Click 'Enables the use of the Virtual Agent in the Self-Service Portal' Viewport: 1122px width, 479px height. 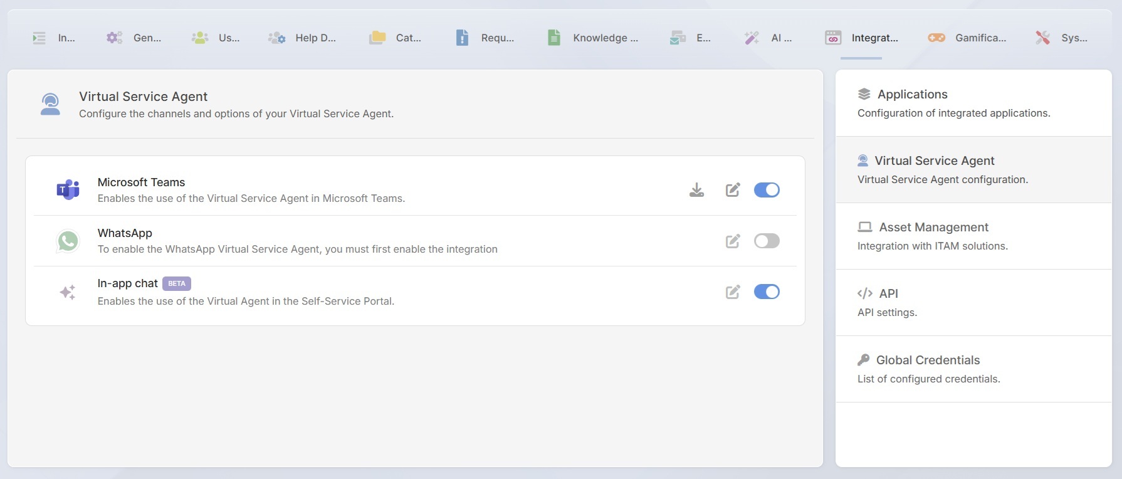[246, 301]
